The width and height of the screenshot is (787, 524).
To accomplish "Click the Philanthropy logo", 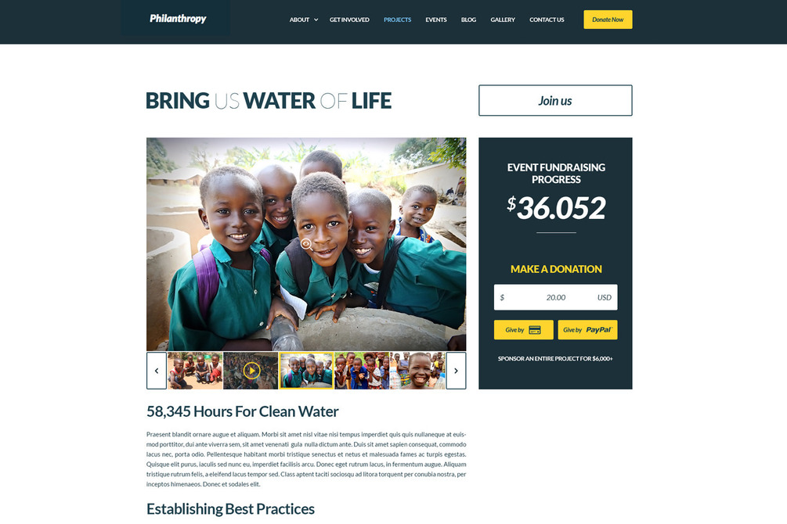I will [178, 19].
